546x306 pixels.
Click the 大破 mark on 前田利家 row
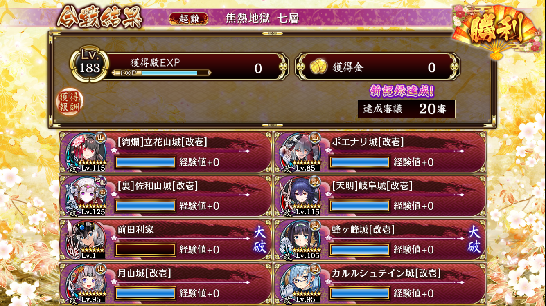[x=260, y=240]
